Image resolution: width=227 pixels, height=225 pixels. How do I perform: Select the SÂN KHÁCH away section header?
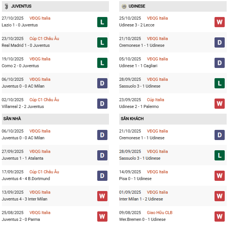click(x=132, y=119)
